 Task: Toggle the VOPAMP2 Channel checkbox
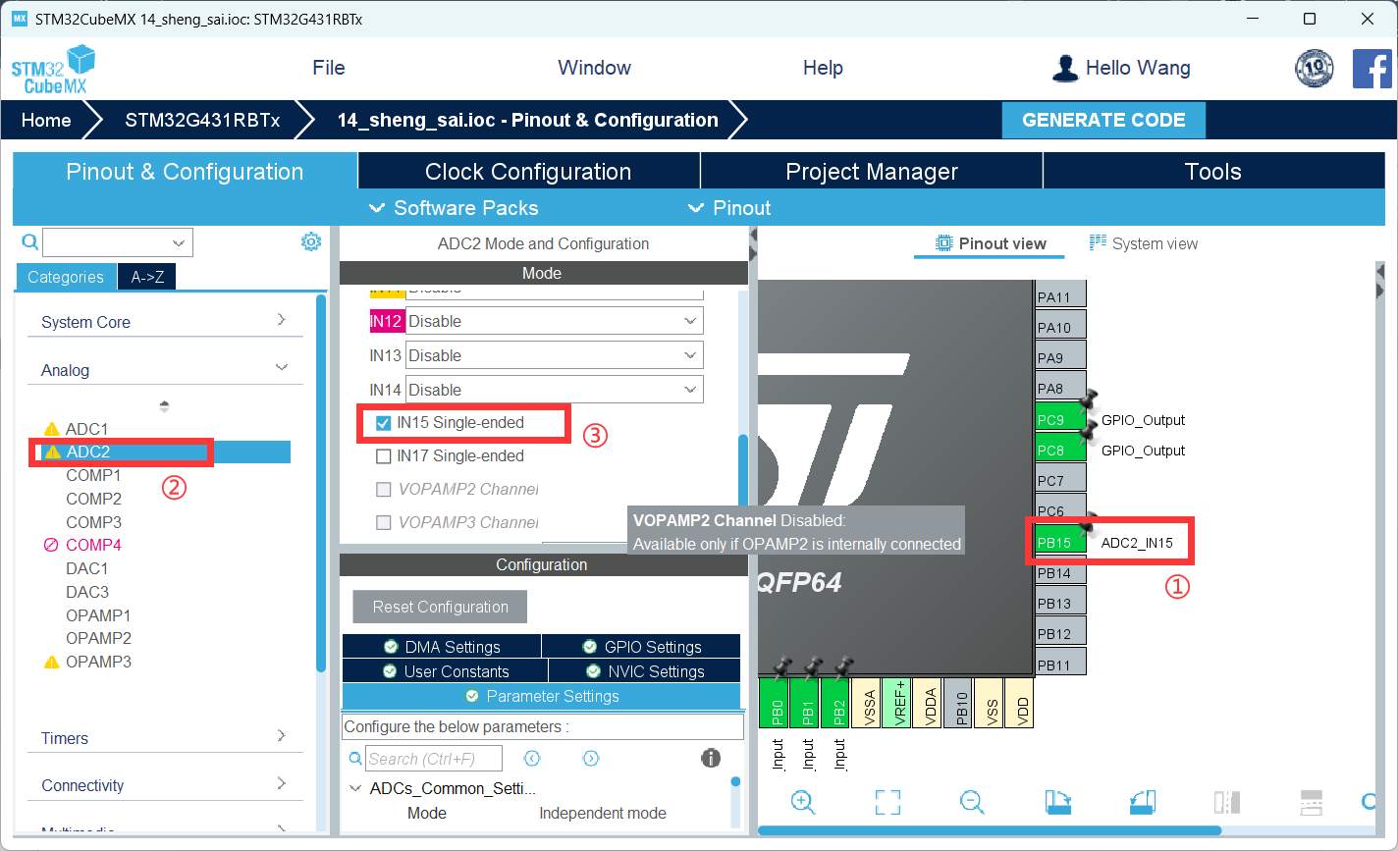tap(384, 490)
